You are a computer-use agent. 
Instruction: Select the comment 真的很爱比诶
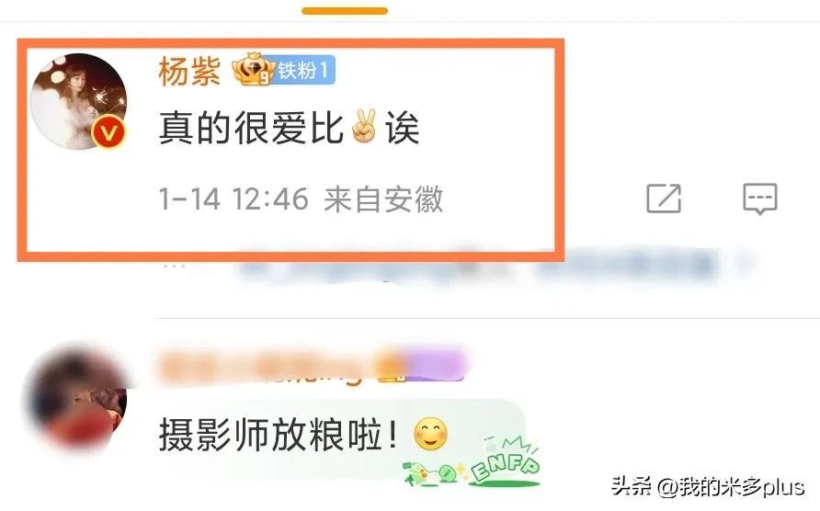290,127
